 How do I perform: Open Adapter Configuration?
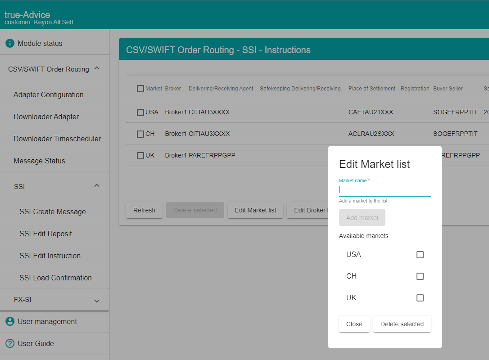54,95
